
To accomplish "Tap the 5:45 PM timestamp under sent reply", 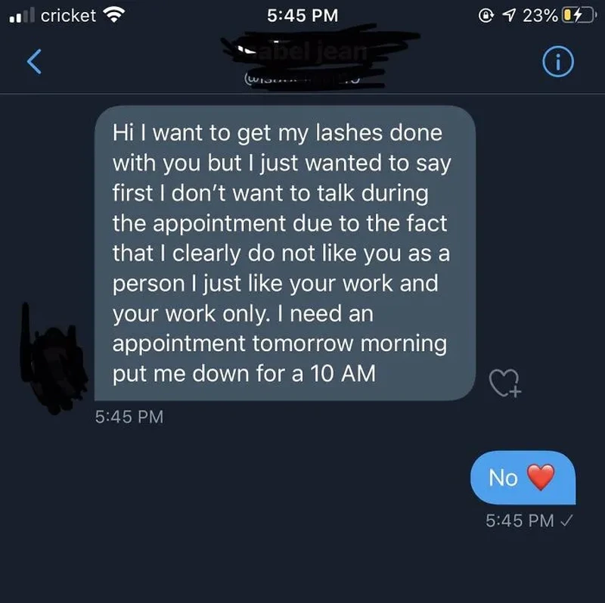I will [x=520, y=521].
